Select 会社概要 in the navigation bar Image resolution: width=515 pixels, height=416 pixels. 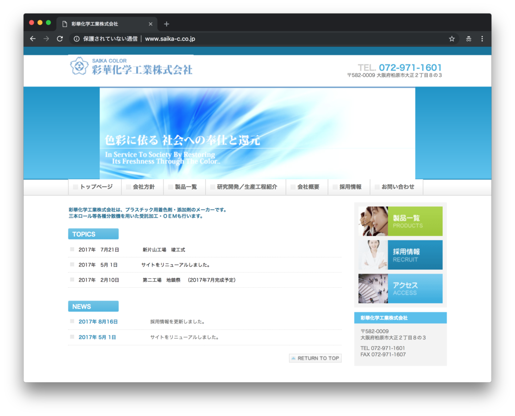tap(307, 187)
